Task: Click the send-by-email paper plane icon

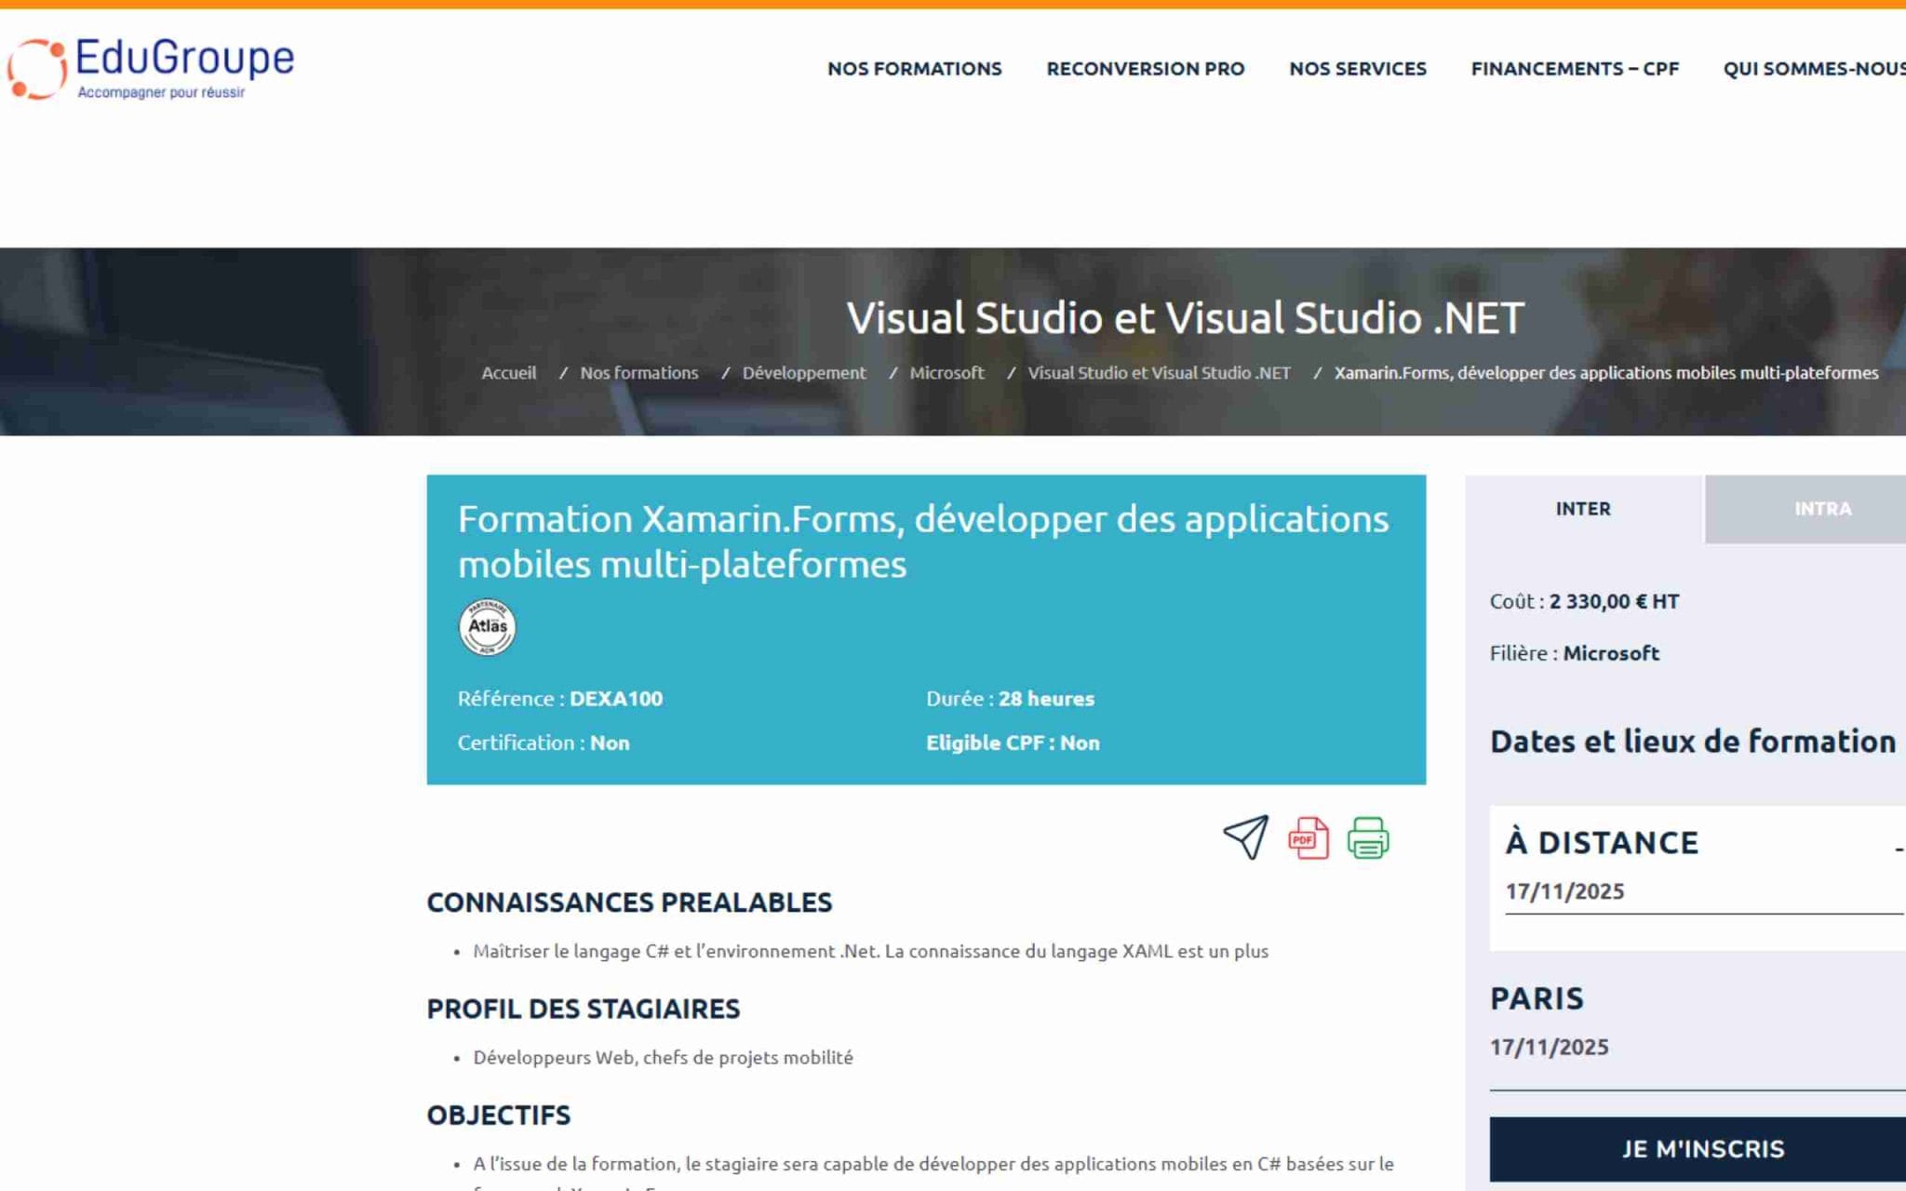Action: (x=1245, y=837)
